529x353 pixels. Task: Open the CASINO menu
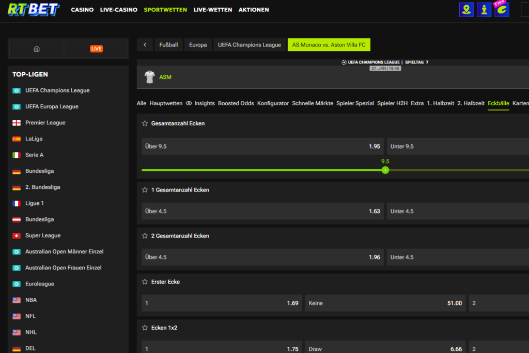[82, 10]
